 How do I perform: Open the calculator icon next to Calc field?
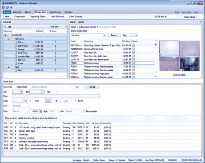click(26, 101)
